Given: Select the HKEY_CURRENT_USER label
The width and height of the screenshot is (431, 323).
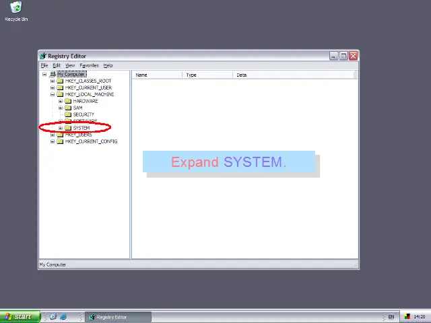Looking at the screenshot, I should click(x=88, y=87).
